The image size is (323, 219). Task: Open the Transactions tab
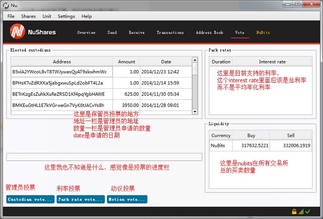tap(170, 32)
